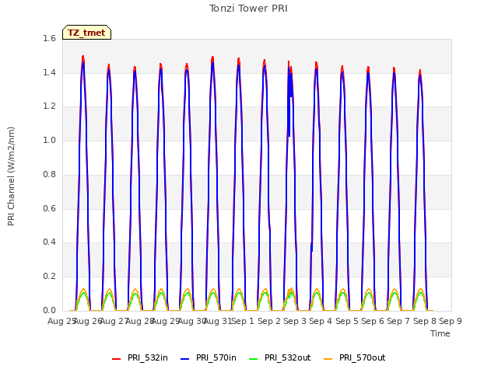
Task: Select the PRI_570out legend label
Action: pos(362,357)
